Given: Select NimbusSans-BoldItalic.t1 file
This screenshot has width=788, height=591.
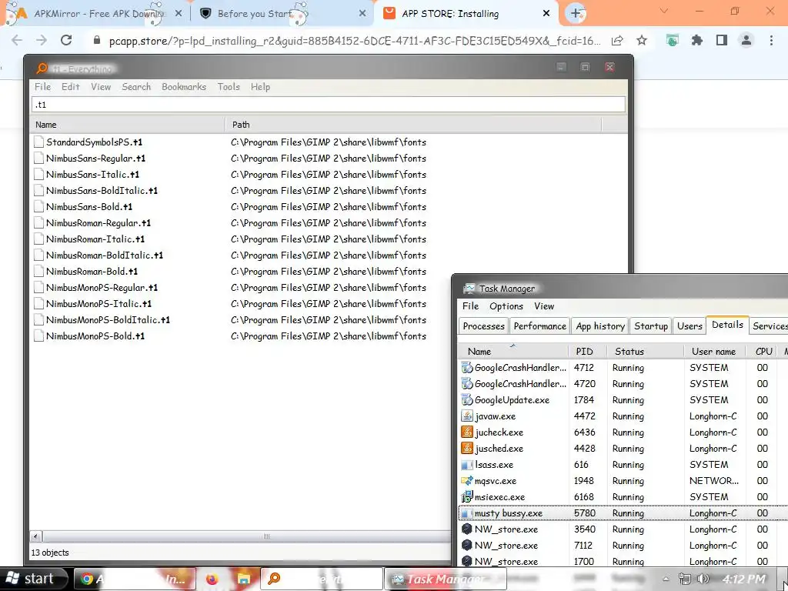Looking at the screenshot, I should pyautogui.click(x=102, y=191).
